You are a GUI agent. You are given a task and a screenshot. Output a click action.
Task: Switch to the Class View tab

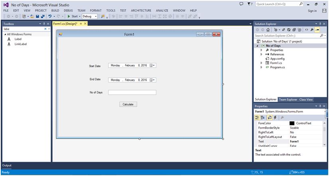(306, 100)
